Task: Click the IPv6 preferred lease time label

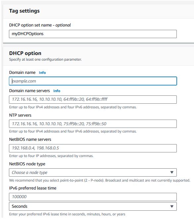Action: pyautogui.click(x=33, y=188)
